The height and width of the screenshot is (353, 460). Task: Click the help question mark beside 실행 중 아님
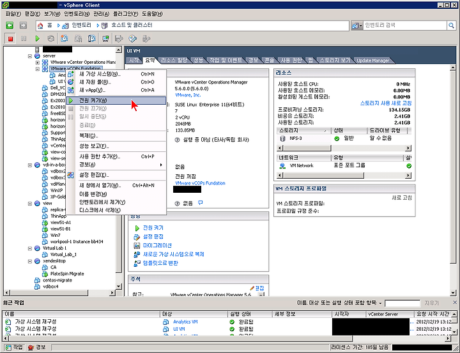pyautogui.click(x=177, y=140)
